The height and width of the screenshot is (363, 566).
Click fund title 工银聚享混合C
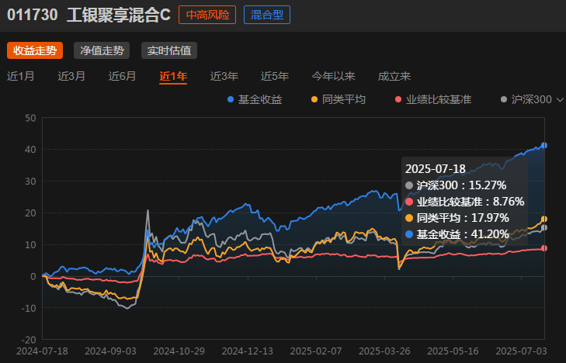pos(118,16)
